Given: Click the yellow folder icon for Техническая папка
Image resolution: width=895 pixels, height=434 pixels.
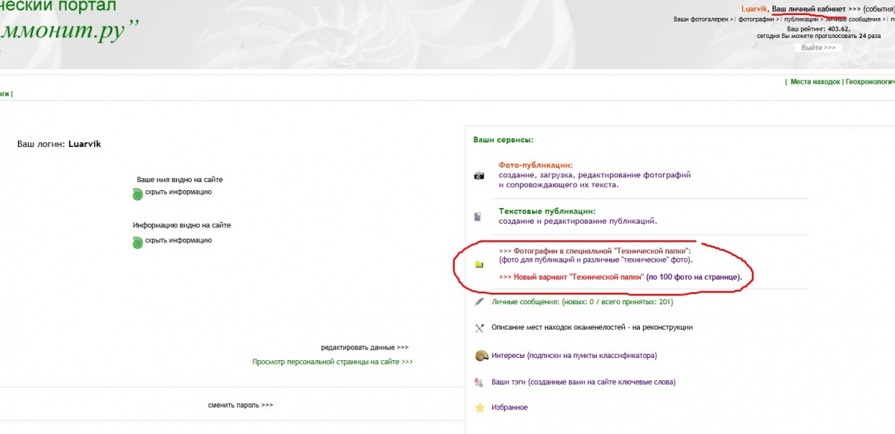Looking at the screenshot, I should click(479, 264).
